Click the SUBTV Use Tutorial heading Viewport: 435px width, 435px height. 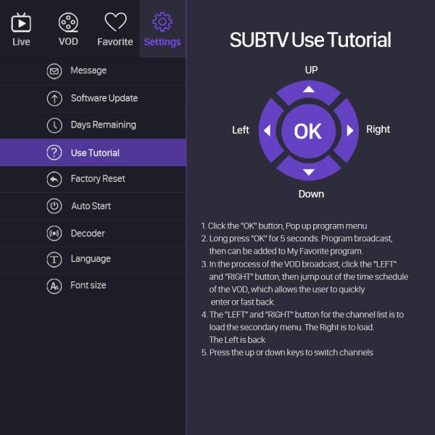pyautogui.click(x=310, y=40)
